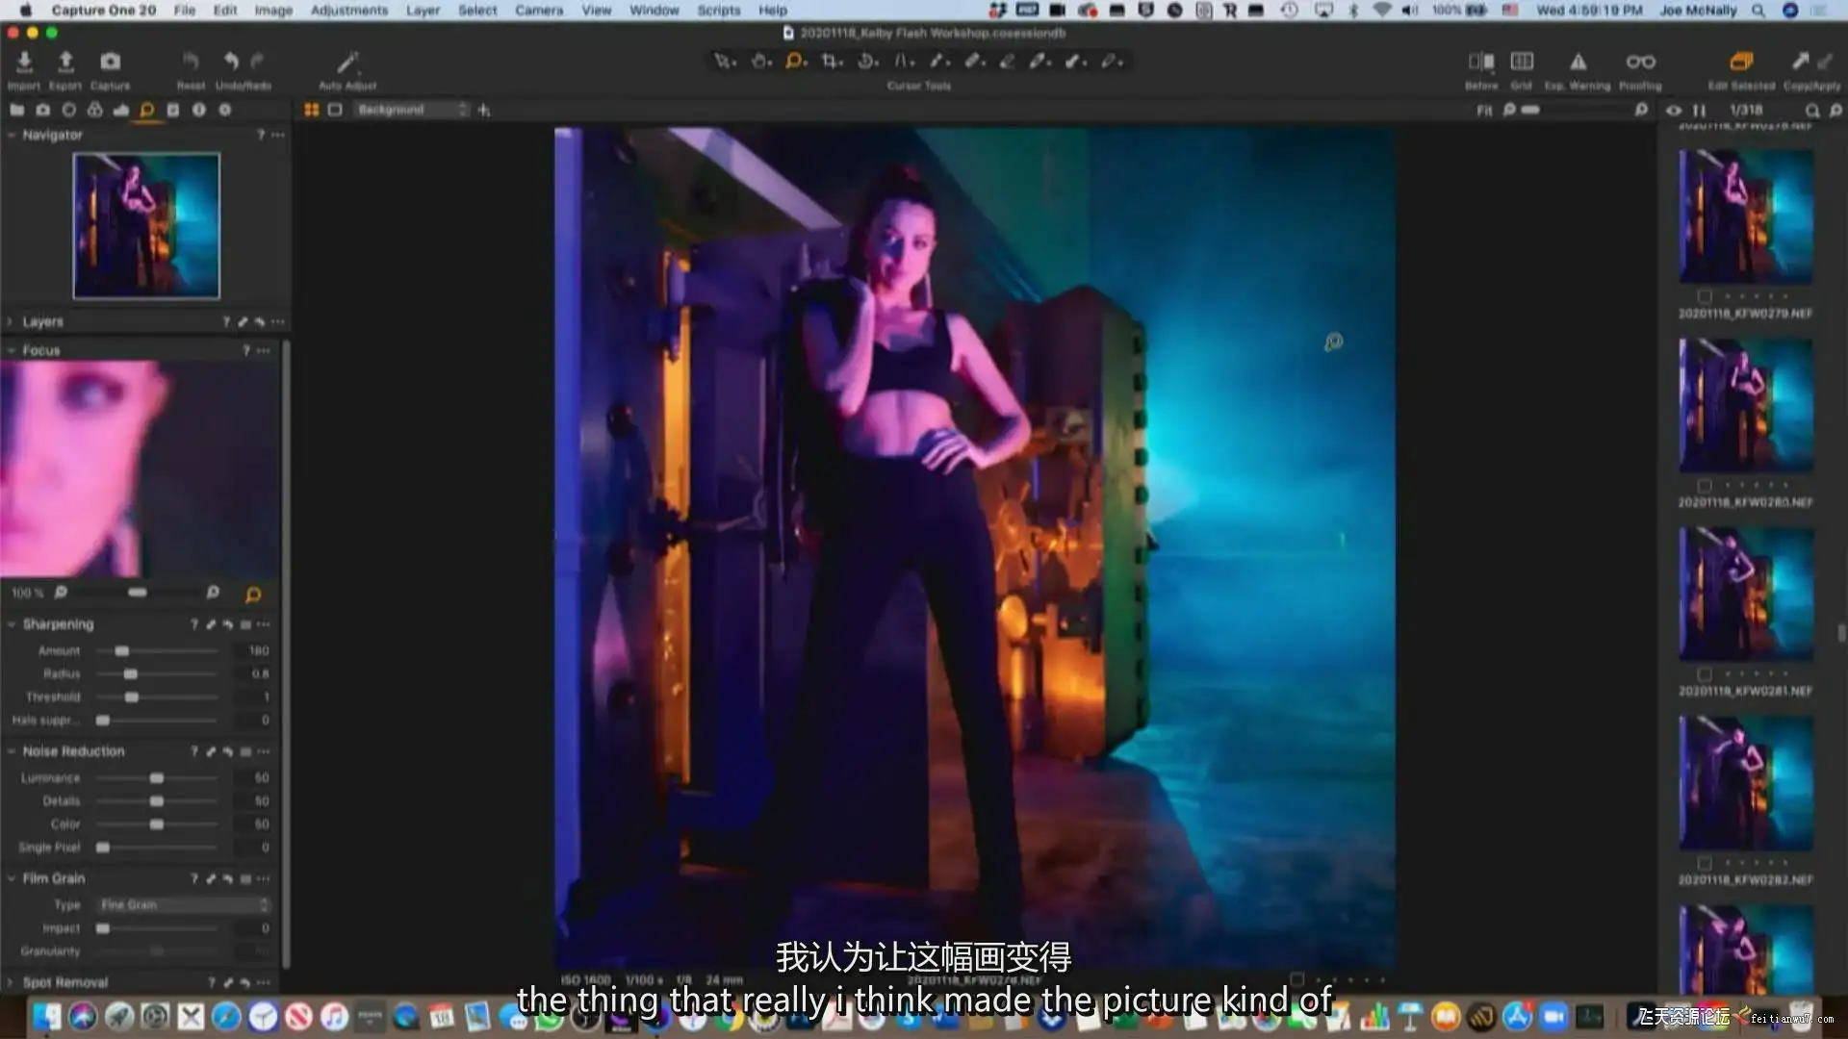The height and width of the screenshot is (1039, 1848).
Task: Toggle Before view comparison
Action: pos(1480,63)
